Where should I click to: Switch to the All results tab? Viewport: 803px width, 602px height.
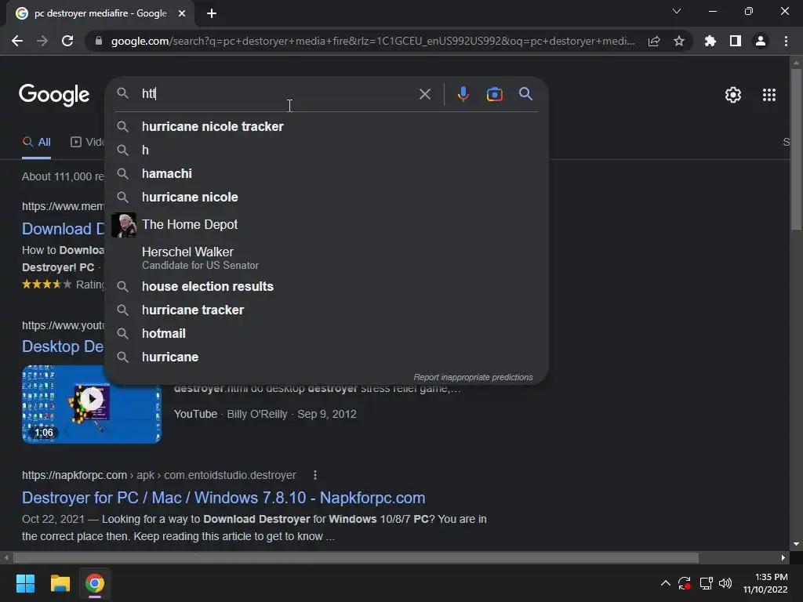(36, 143)
